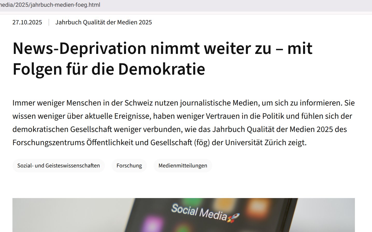Screen dimensions: 372x232
Task: Click the rocket emoji in the photo
Action: click(233, 217)
